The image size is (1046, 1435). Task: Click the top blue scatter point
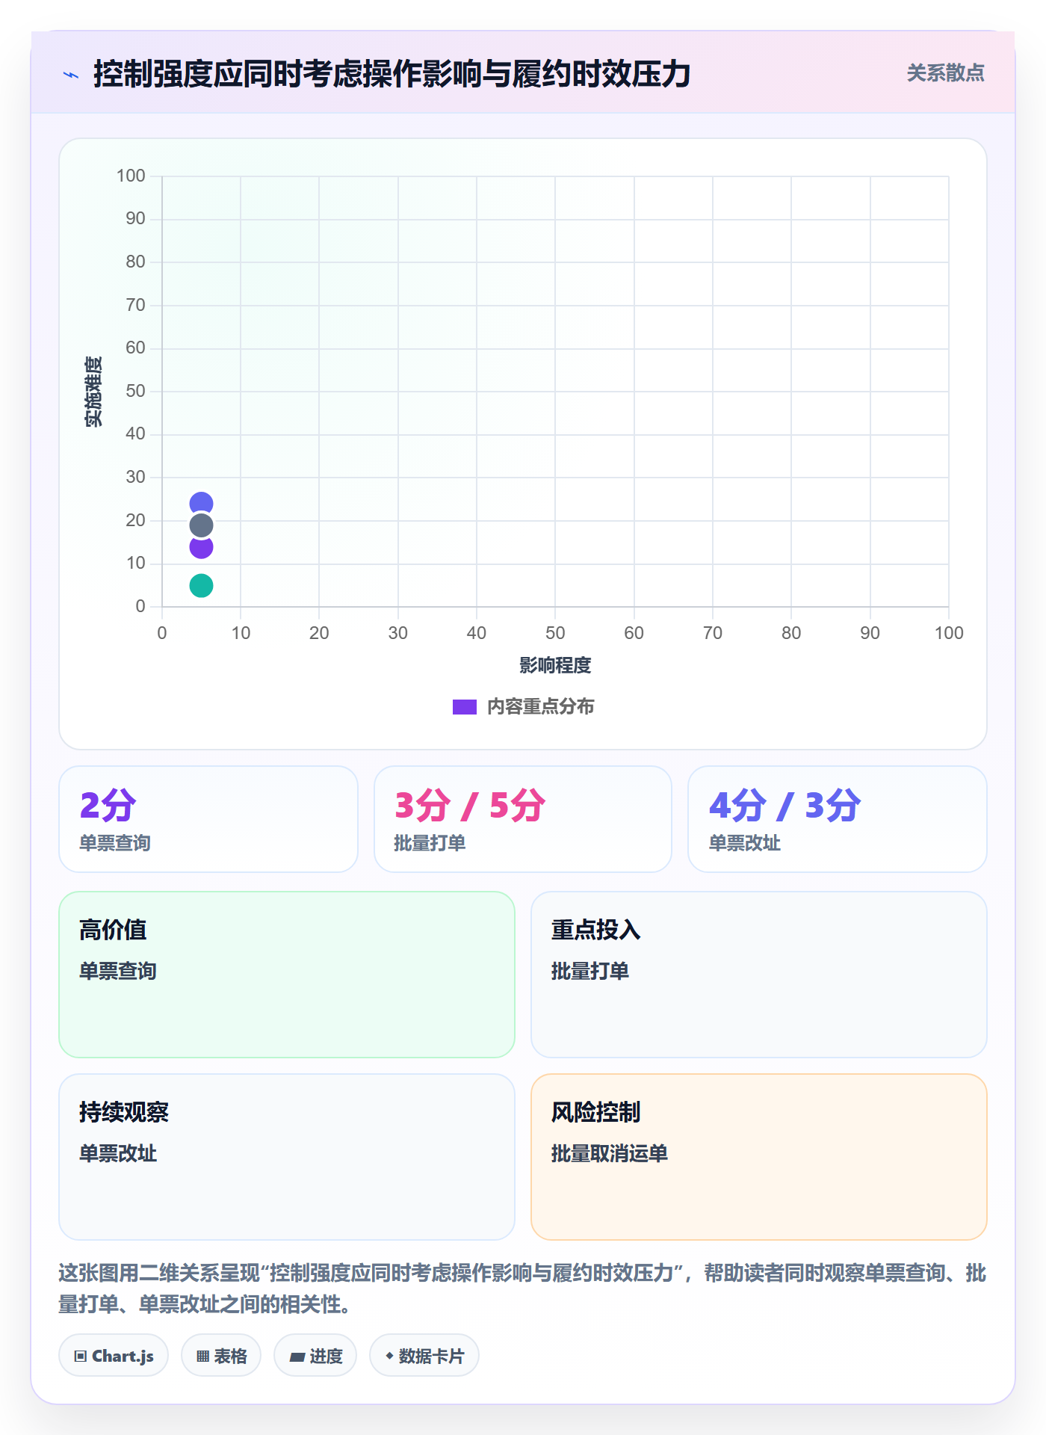click(201, 504)
